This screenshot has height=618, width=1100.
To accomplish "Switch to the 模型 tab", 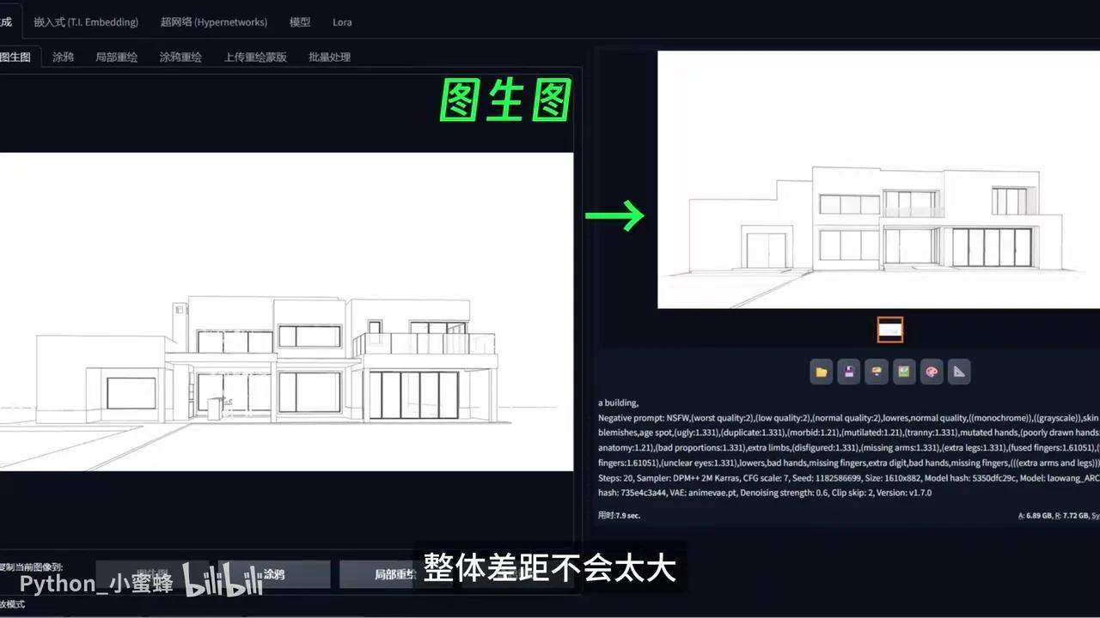I will point(300,21).
